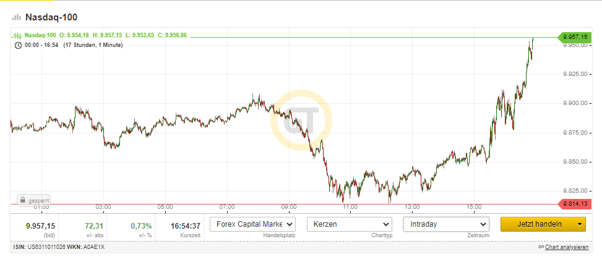Open the Charttyp dropdown showing Kerzen
This screenshot has width=602, height=257.
click(350, 224)
